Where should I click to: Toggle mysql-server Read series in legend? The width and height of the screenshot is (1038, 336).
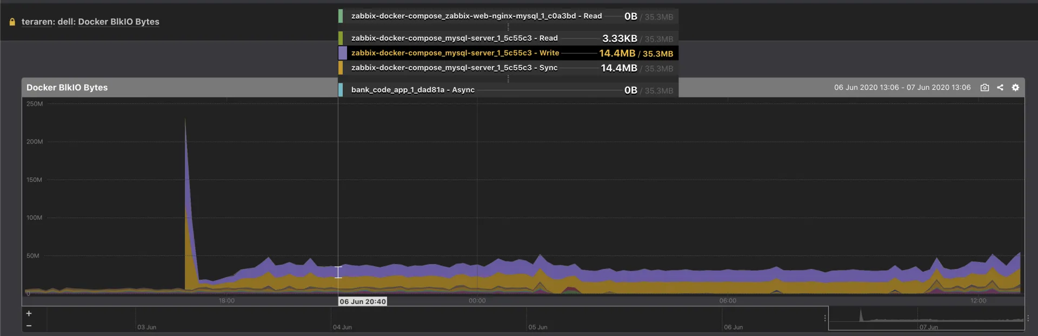(x=454, y=38)
